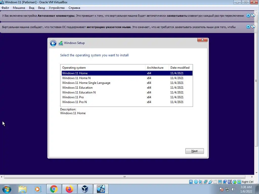
Task: Click the 11/4/2021 date in the Education row
Action: (177, 87)
